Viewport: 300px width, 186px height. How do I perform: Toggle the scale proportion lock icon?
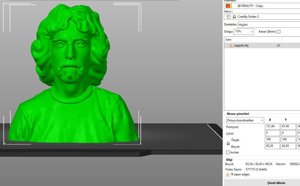point(228,143)
